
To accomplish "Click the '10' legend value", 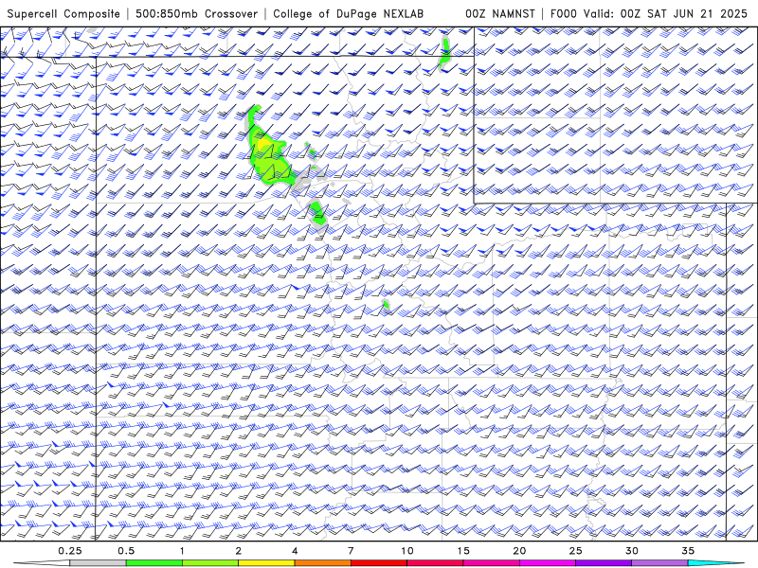I will tap(407, 551).
